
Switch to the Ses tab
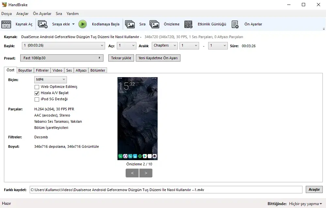69,70
